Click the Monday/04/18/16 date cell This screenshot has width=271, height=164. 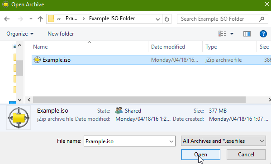(x=175, y=60)
